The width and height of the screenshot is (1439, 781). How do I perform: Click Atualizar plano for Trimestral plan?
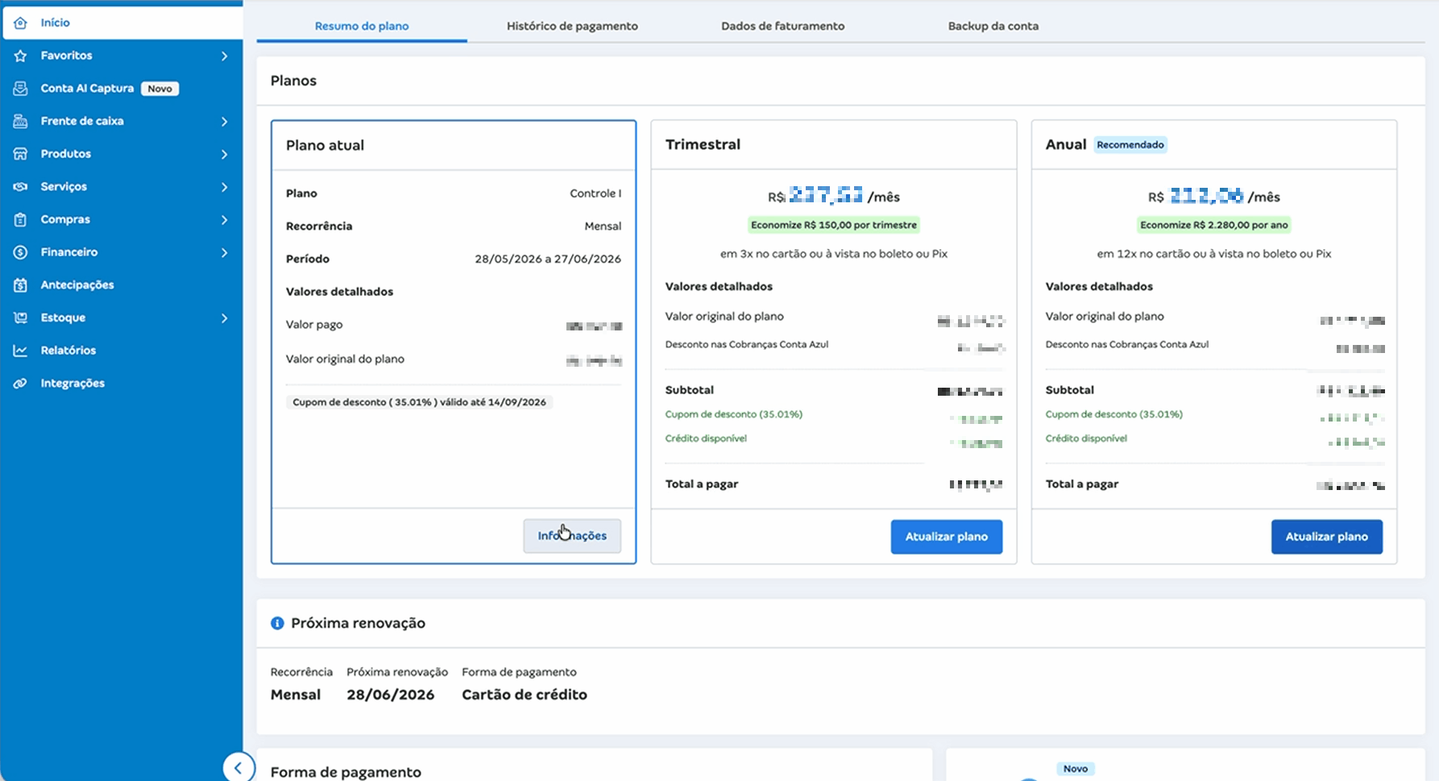point(947,537)
